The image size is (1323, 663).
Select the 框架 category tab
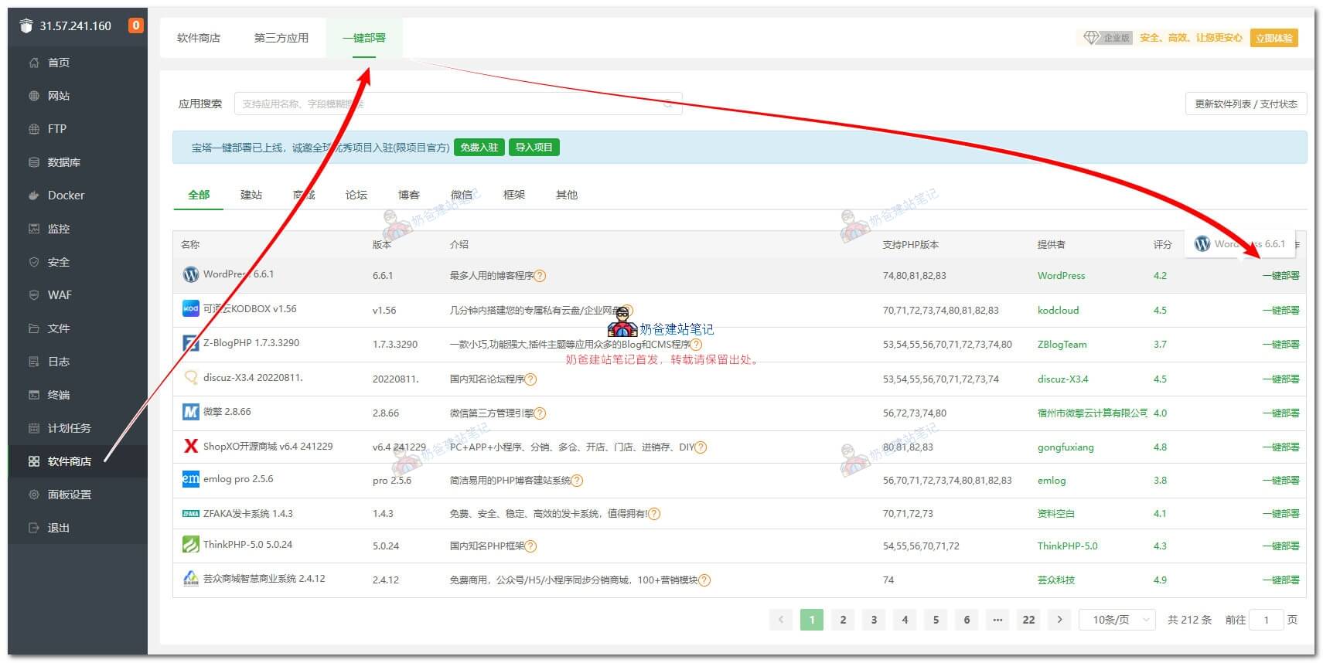514,195
